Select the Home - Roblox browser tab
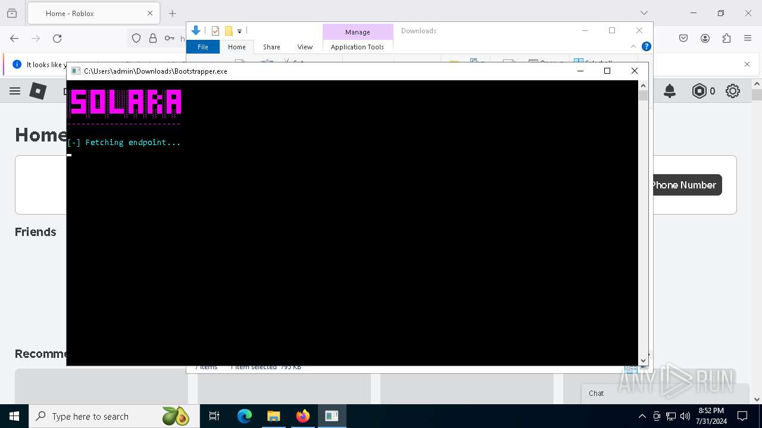 point(92,13)
